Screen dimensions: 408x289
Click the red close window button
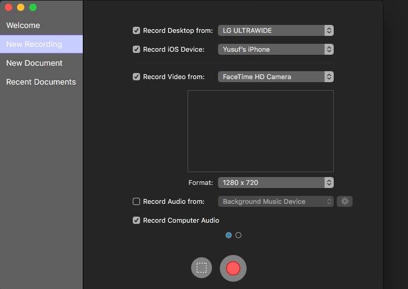[x=9, y=7]
